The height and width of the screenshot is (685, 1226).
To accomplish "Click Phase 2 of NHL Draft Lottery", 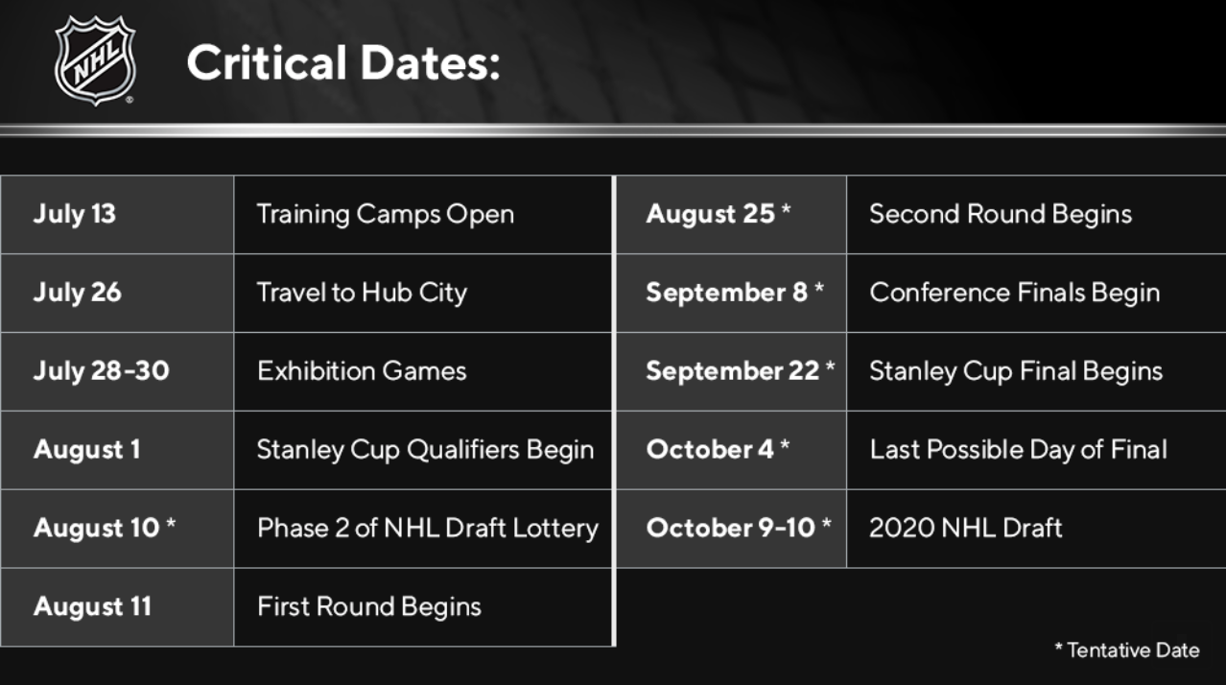I will point(427,528).
